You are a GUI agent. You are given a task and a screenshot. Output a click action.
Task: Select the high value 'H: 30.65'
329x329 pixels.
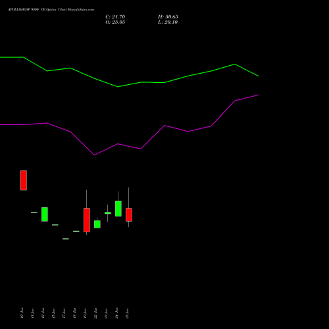[x=168, y=17]
